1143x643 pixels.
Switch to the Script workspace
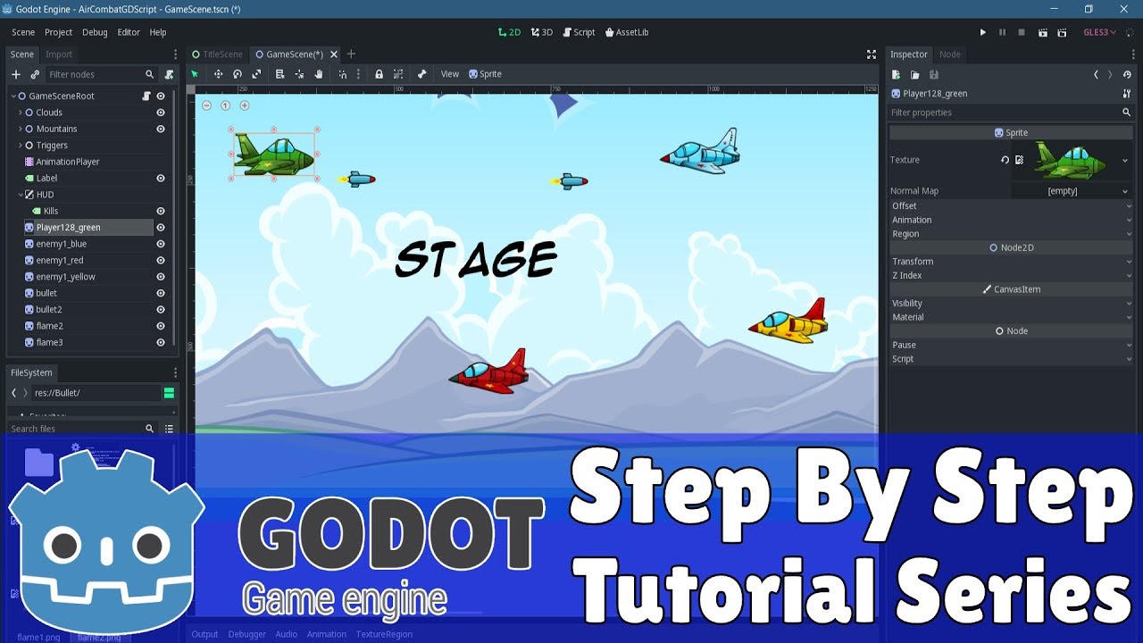pos(579,32)
